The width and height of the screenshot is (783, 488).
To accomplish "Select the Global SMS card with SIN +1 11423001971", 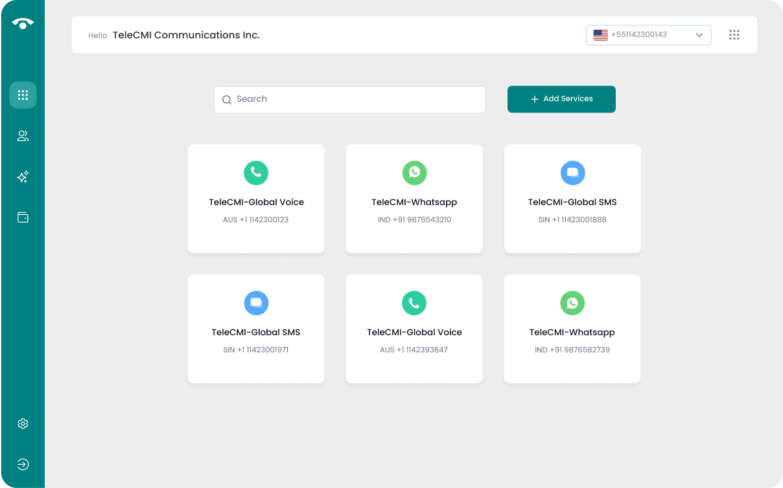I will (x=256, y=329).
